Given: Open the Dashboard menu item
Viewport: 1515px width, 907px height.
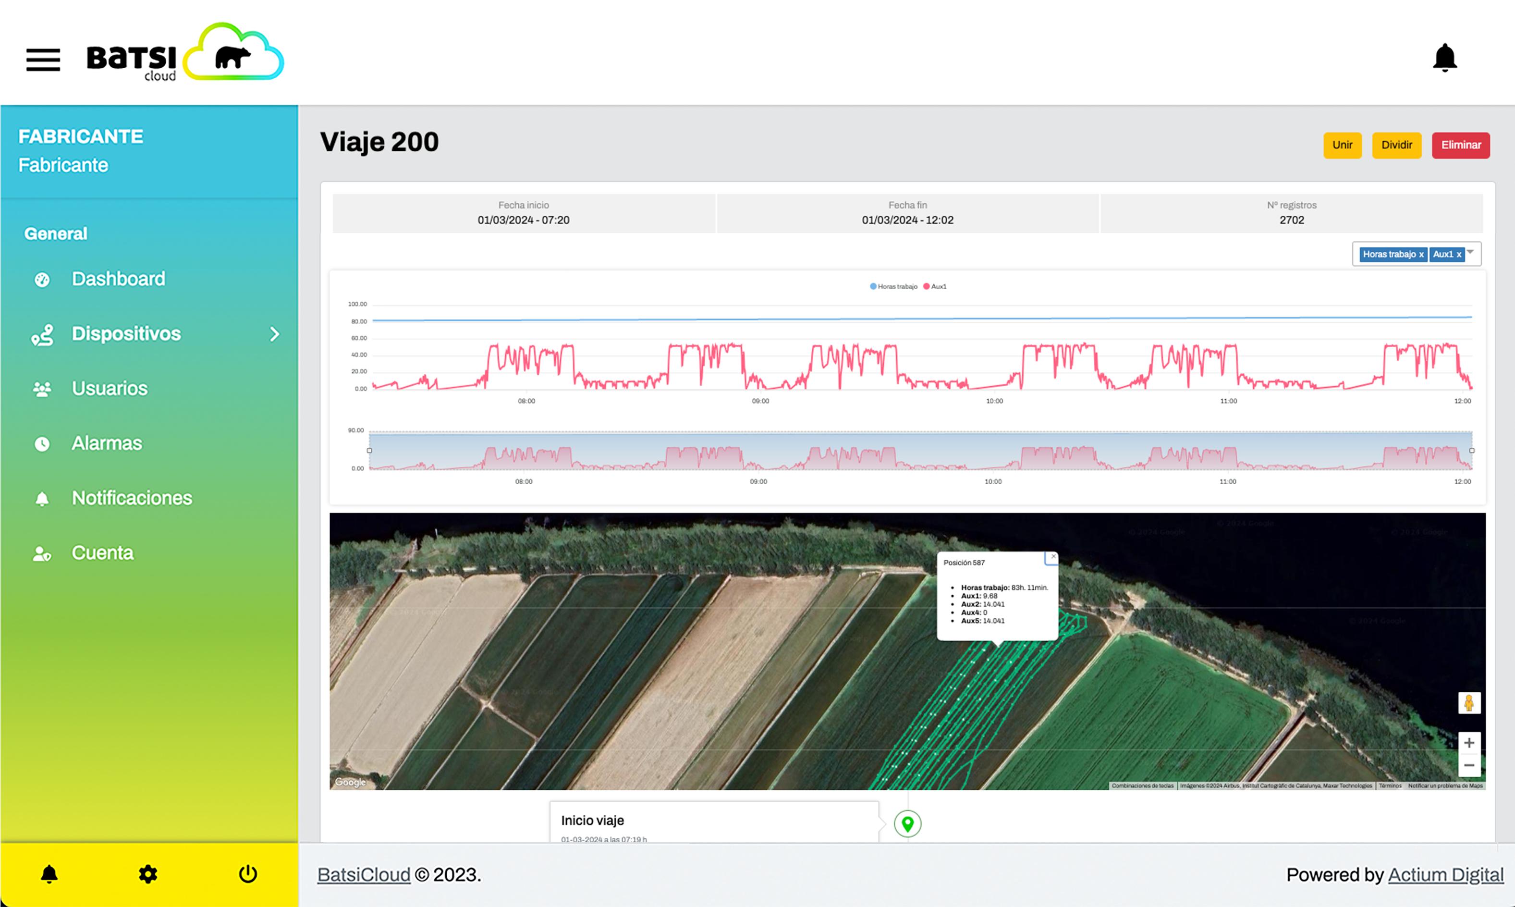Looking at the screenshot, I should tap(118, 279).
